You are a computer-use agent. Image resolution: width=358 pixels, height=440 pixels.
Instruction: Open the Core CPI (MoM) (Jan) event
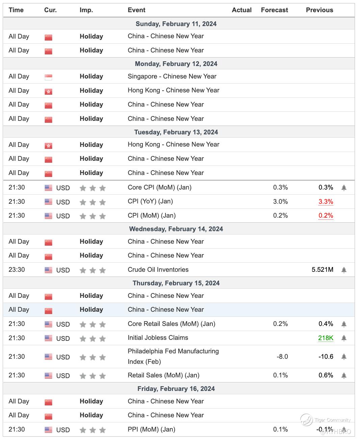coord(159,188)
